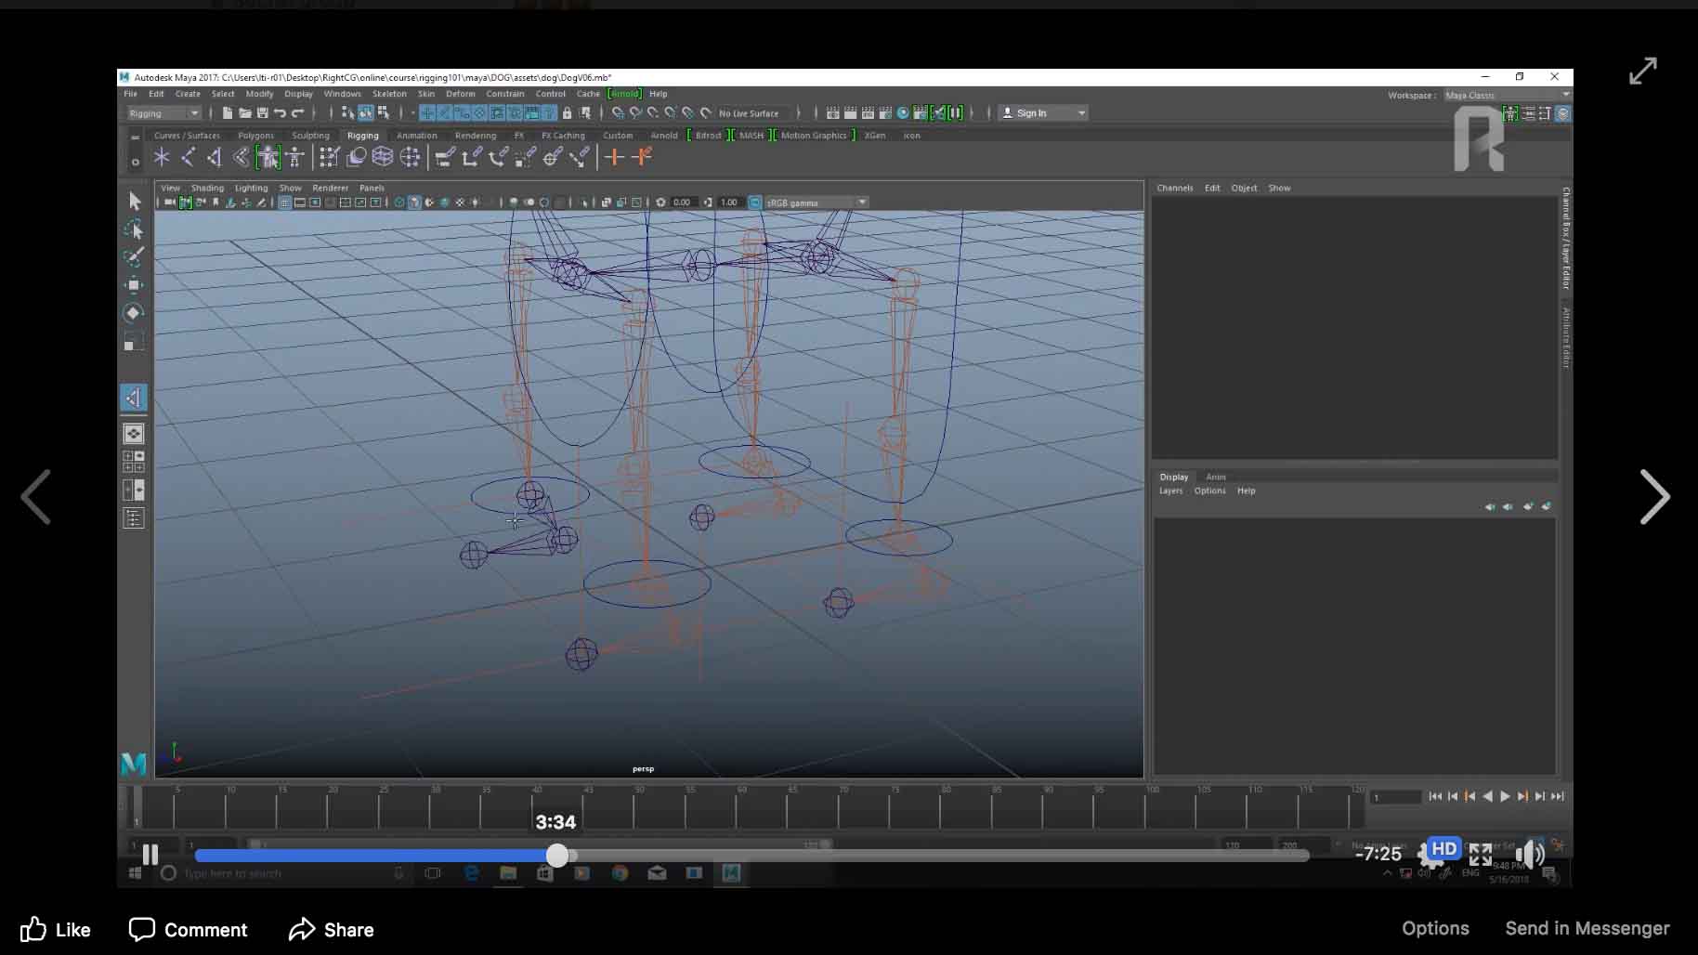Expand the sRGB gamma dropdown
This screenshot has width=1698, height=955.
tap(862, 203)
